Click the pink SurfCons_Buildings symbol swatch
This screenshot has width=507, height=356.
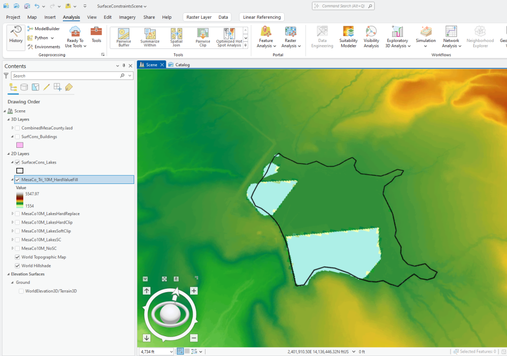pos(20,145)
